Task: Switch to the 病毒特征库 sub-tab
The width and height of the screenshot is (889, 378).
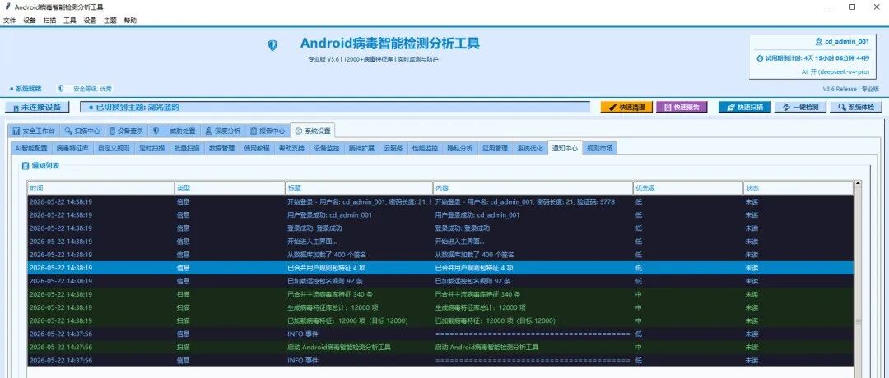Action: click(72, 149)
